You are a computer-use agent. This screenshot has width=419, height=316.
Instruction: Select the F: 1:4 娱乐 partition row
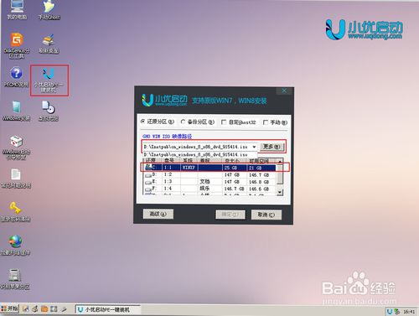pos(210,189)
